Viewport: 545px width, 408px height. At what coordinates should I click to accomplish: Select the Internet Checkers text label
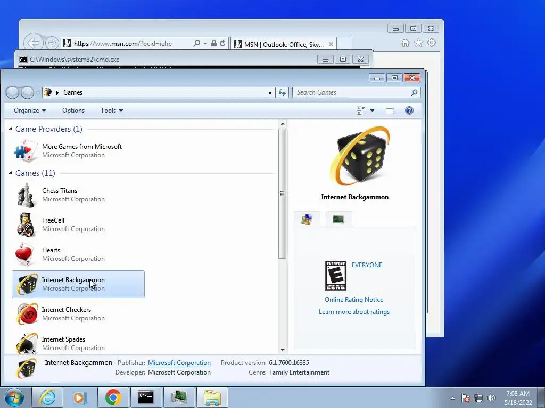(x=67, y=310)
